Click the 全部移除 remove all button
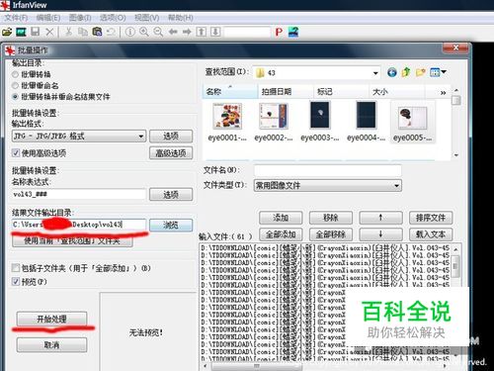This screenshot has width=494, height=371. [331, 234]
